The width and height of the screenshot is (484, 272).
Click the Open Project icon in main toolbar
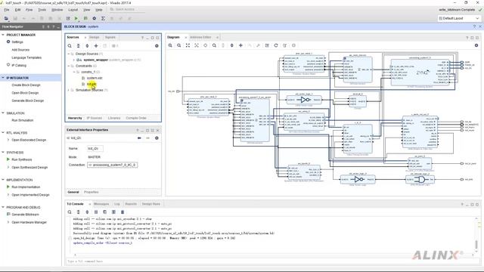point(6,18)
